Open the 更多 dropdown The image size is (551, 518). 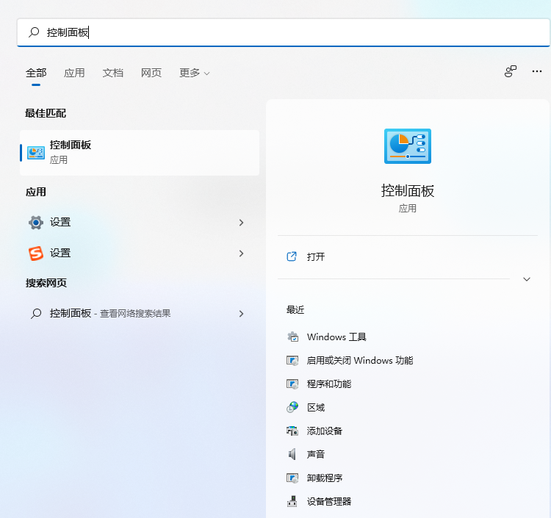coord(195,73)
